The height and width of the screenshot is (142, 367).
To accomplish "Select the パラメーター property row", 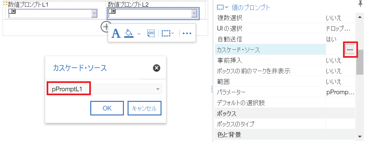I will (x=285, y=92).
